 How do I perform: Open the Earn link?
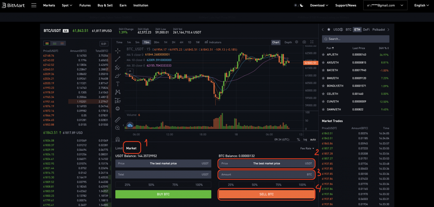tap(123, 5)
